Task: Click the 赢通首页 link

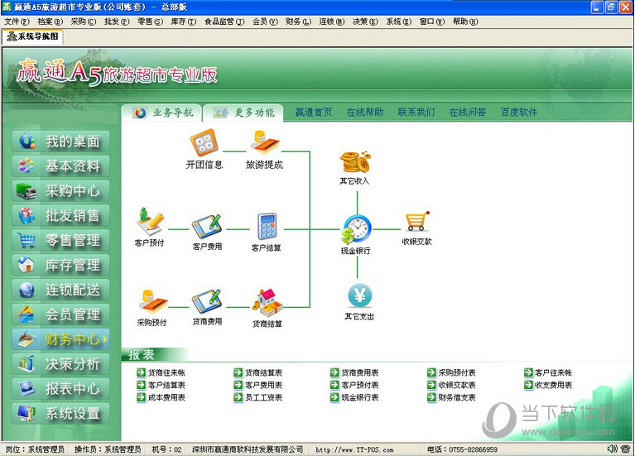Action: (314, 113)
